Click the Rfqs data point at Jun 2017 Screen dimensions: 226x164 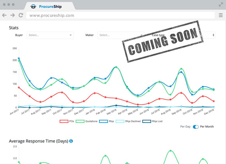[x=19, y=58]
